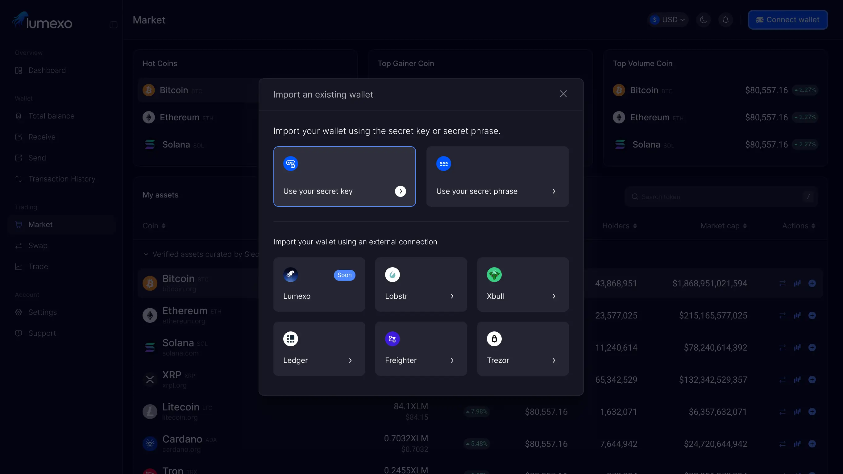Collapse the sidebar panel
This screenshot has height=474, width=843.
coord(114,25)
